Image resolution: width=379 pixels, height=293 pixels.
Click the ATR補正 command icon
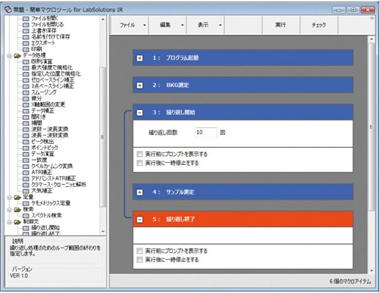click(x=26, y=173)
